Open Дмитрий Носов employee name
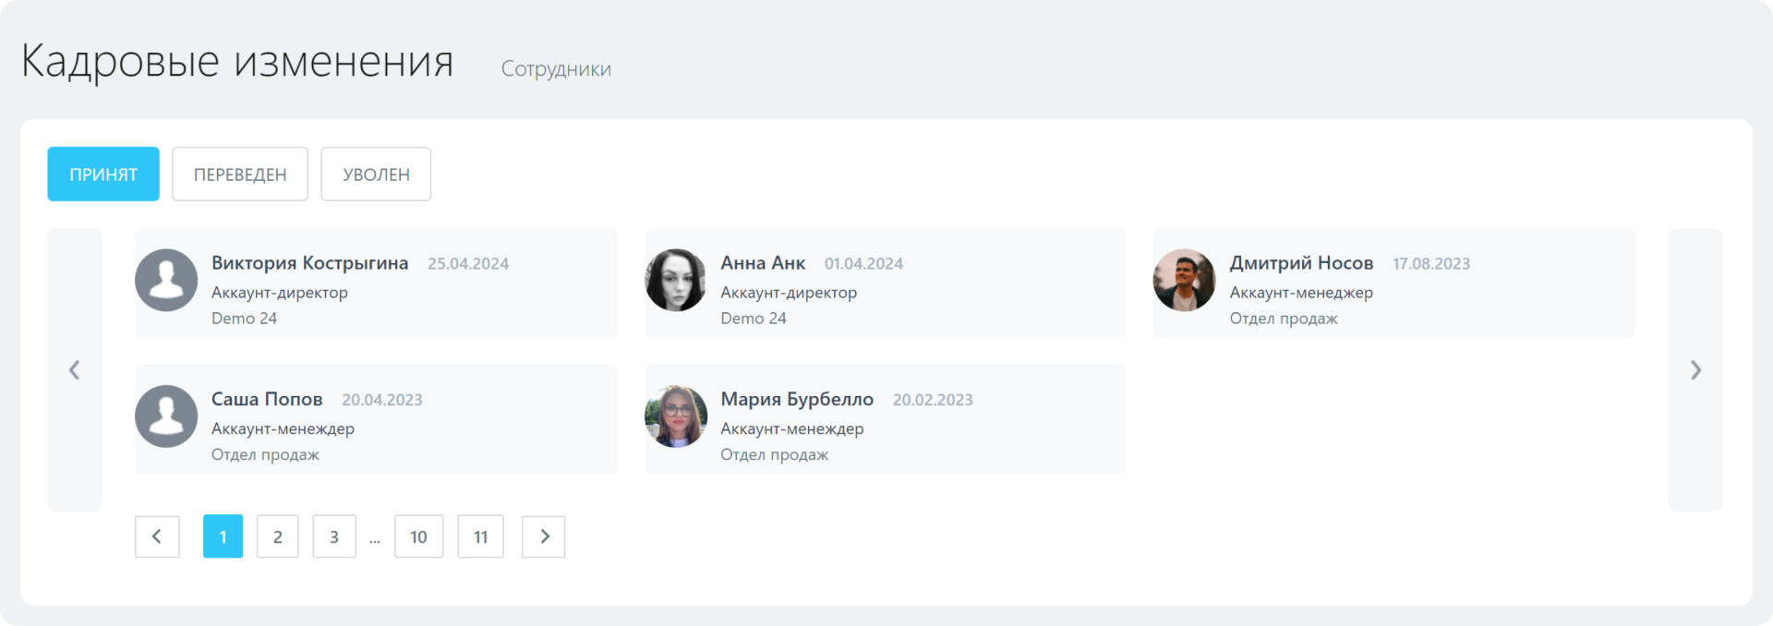 (x=1301, y=263)
